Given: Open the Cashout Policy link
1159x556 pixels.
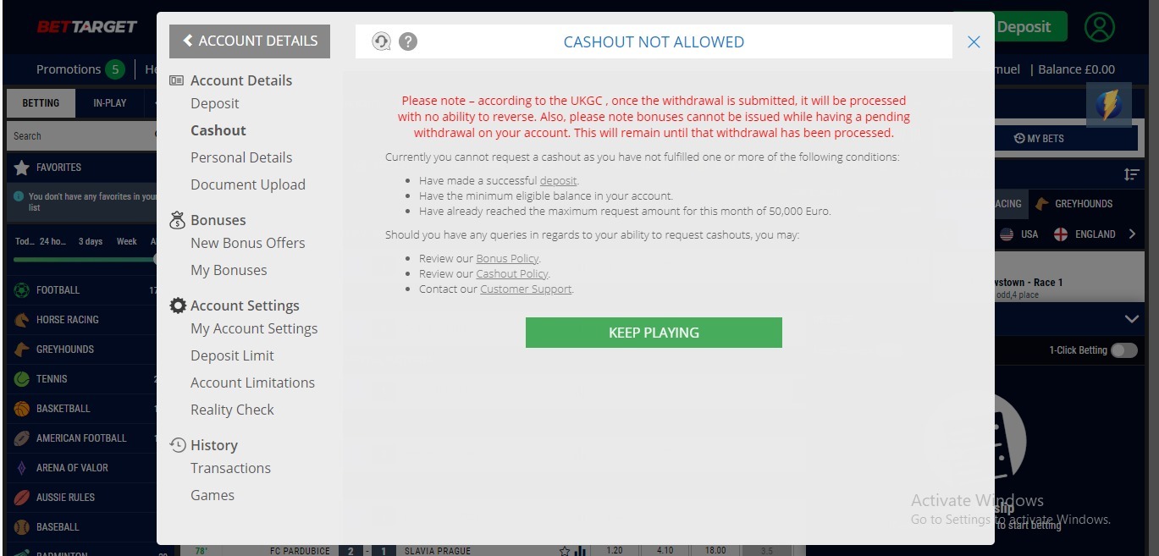Looking at the screenshot, I should pyautogui.click(x=512, y=273).
